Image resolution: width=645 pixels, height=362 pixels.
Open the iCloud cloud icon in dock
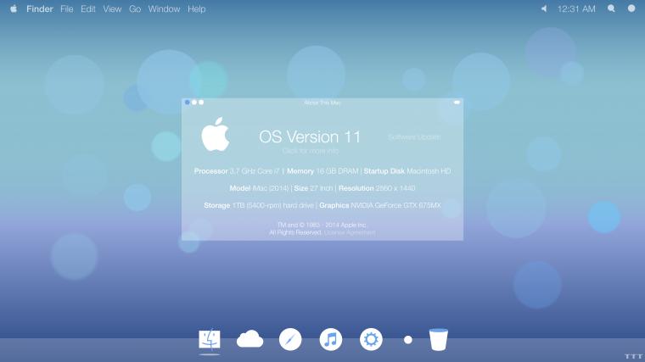(x=250, y=339)
